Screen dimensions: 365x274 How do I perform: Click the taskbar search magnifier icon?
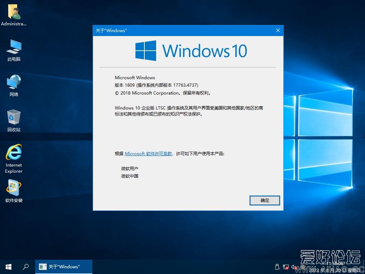26,267
